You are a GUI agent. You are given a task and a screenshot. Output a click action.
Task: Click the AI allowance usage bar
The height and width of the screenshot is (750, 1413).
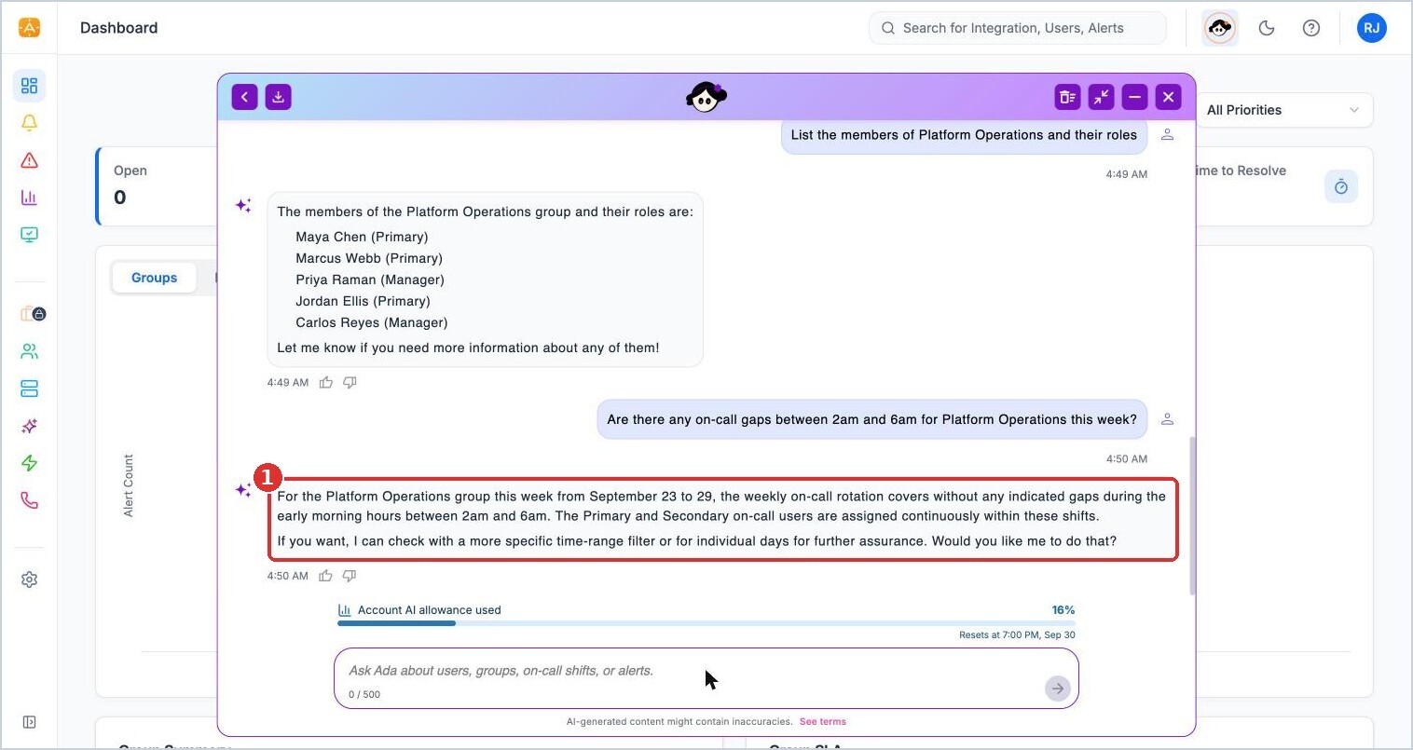click(706, 623)
